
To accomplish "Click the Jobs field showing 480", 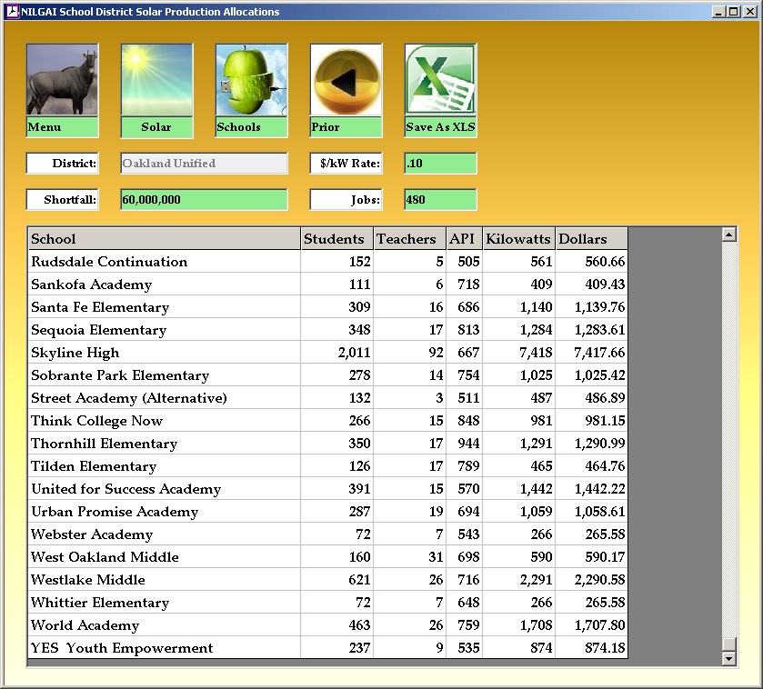I will pos(440,200).
